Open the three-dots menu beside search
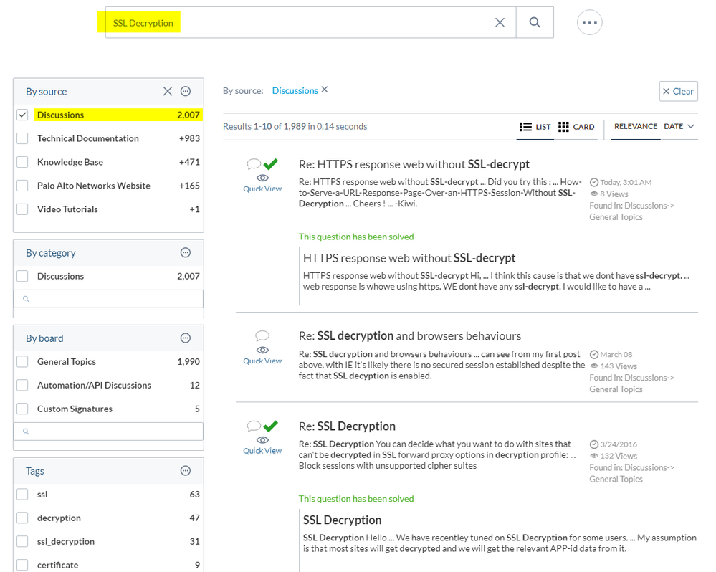Image resolution: width=716 pixels, height=572 pixels. click(x=589, y=23)
